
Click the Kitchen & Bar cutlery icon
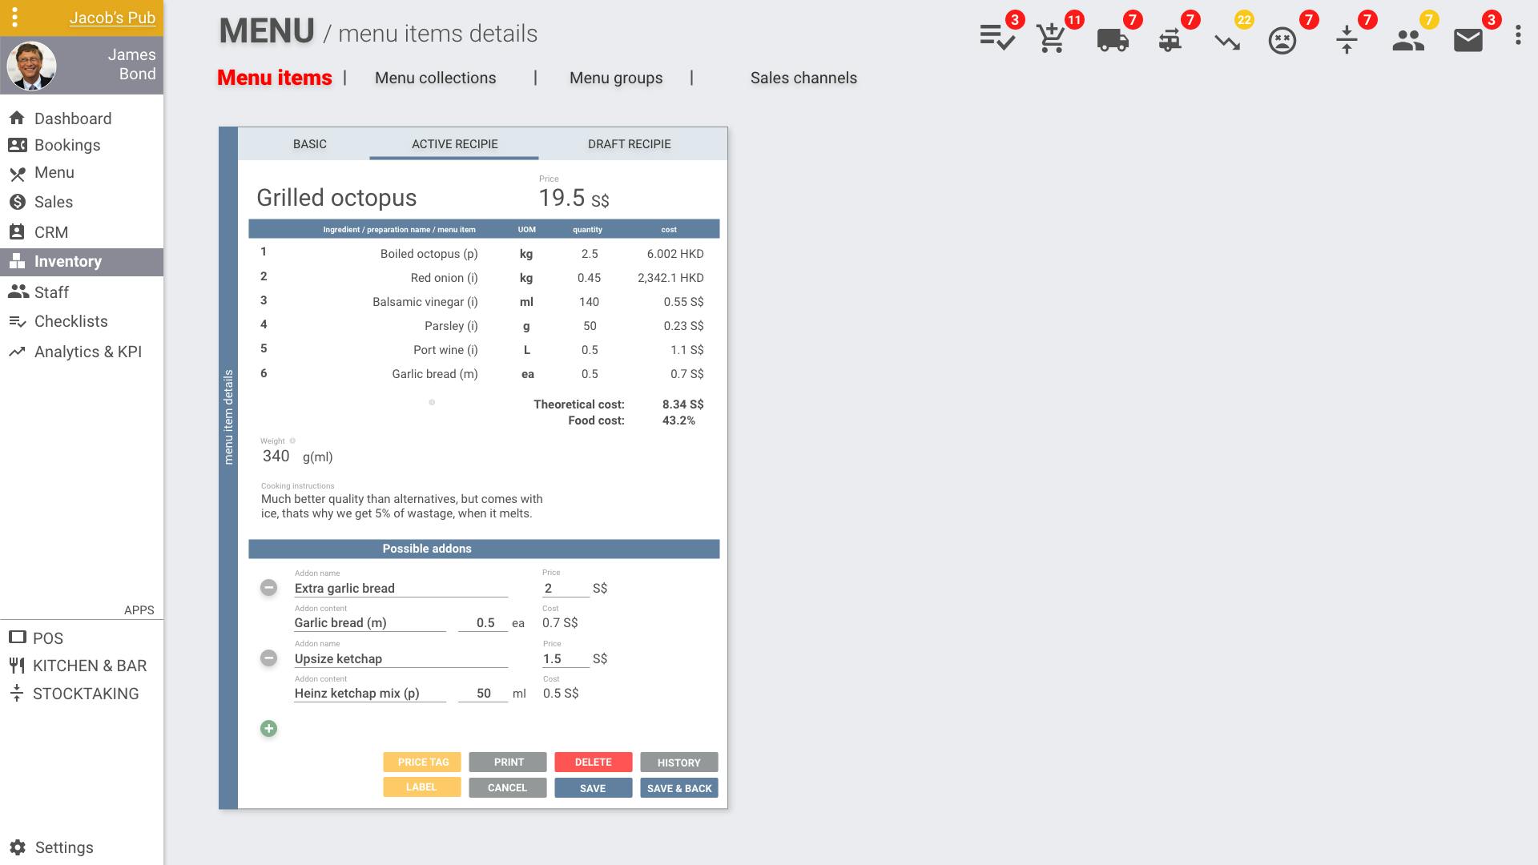[17, 666]
